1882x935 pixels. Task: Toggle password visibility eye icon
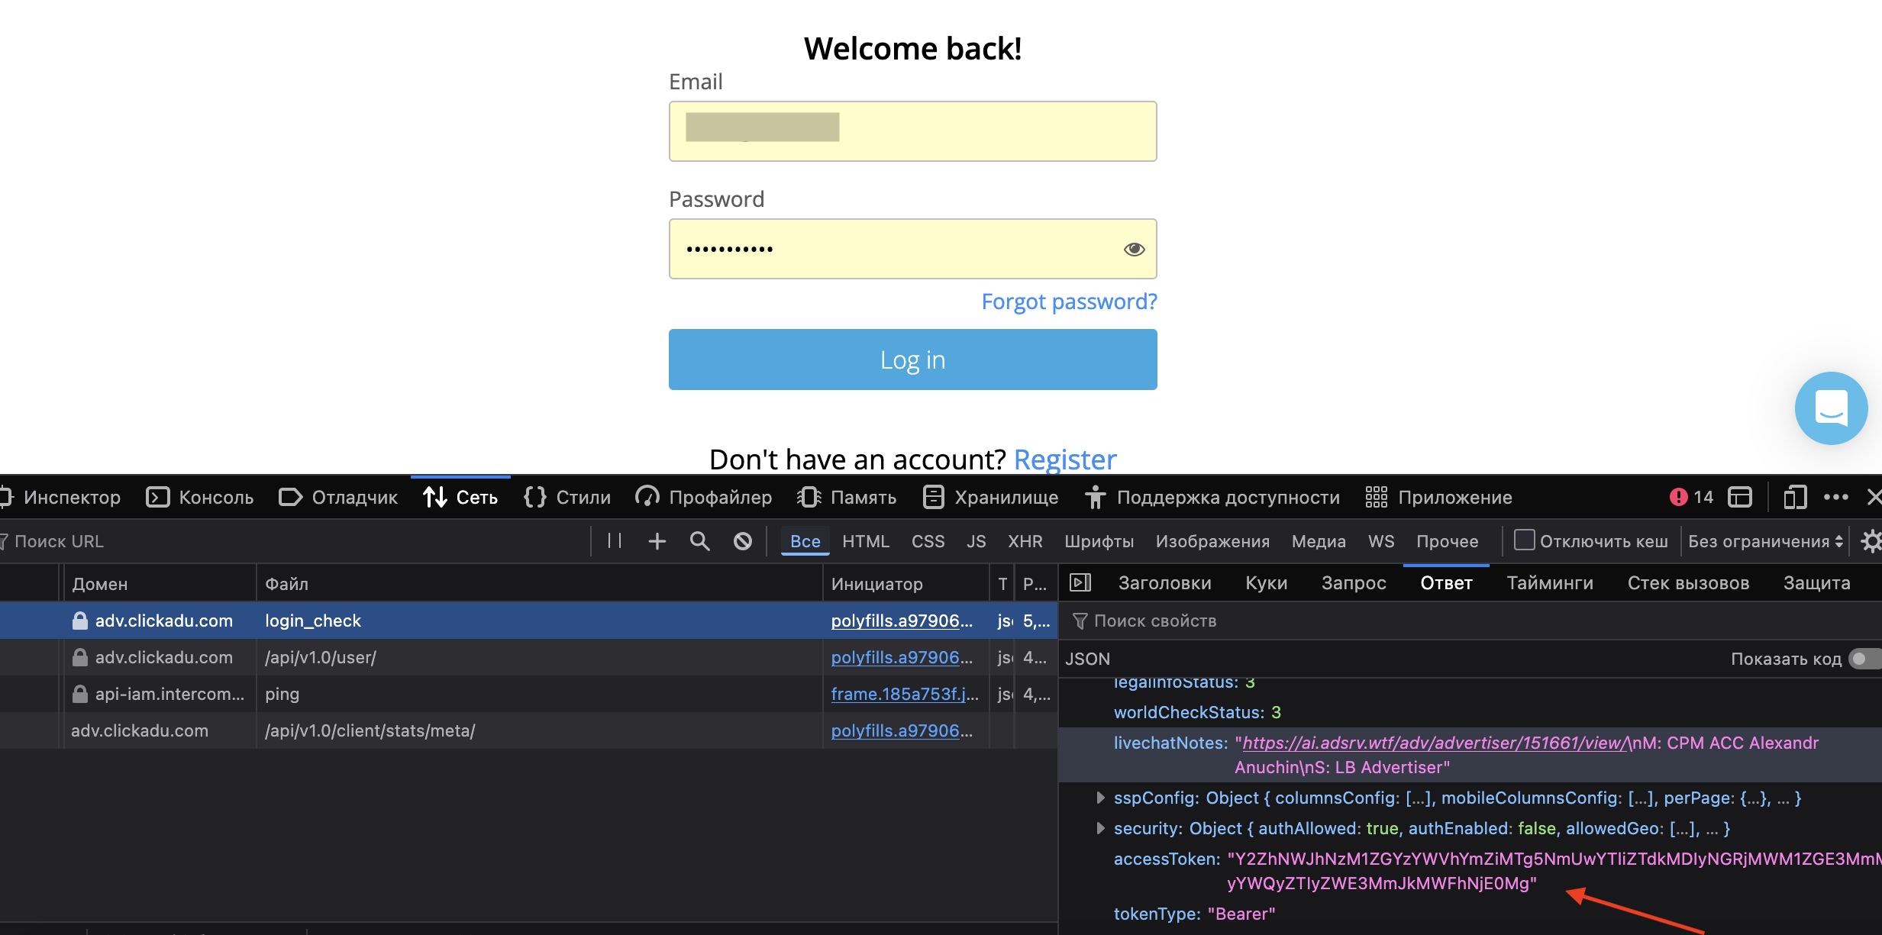[x=1134, y=249]
